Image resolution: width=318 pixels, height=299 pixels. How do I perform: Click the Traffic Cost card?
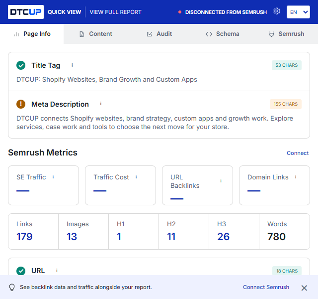click(120, 185)
